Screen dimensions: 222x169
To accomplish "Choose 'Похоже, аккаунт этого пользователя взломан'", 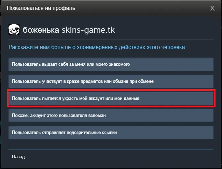I will [x=111, y=116].
